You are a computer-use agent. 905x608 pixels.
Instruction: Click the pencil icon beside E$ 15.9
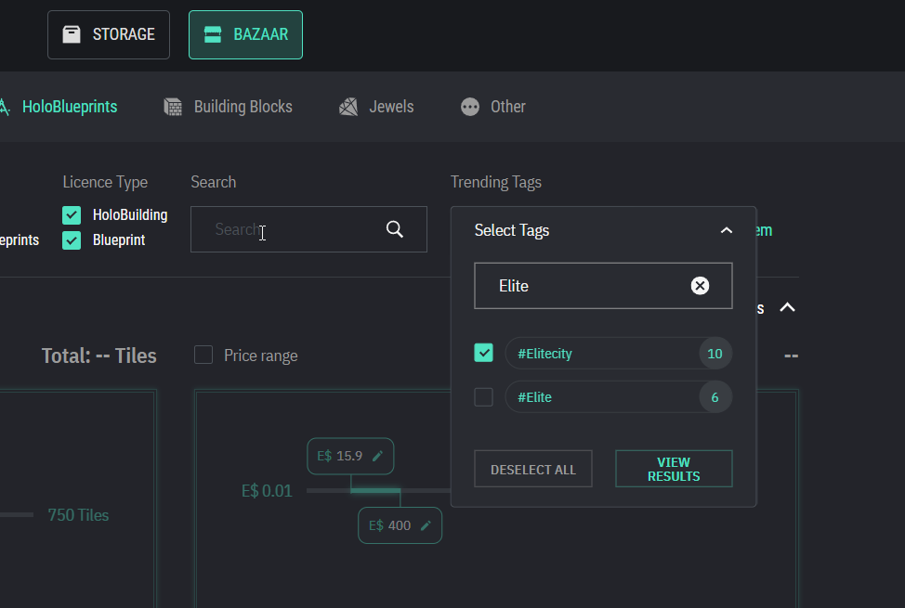click(x=377, y=456)
